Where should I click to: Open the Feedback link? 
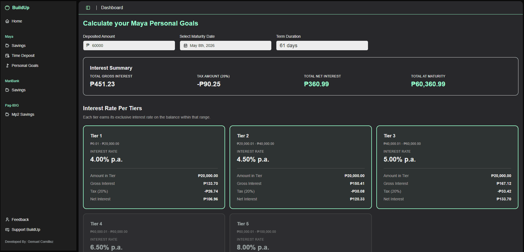[20, 220]
